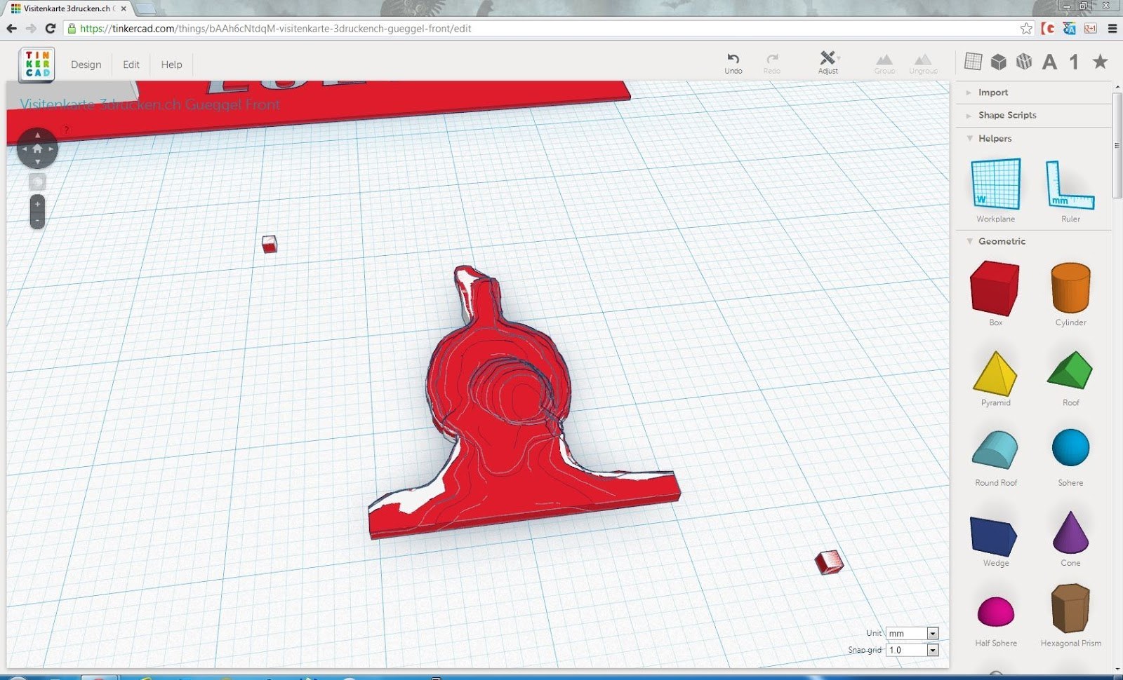Screen dimensions: 1123x680
Task: Select the small red cube near the bottom right
Action: [x=829, y=562]
